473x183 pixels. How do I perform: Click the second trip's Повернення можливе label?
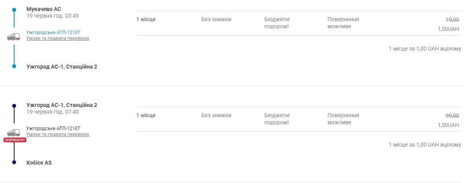(343, 119)
